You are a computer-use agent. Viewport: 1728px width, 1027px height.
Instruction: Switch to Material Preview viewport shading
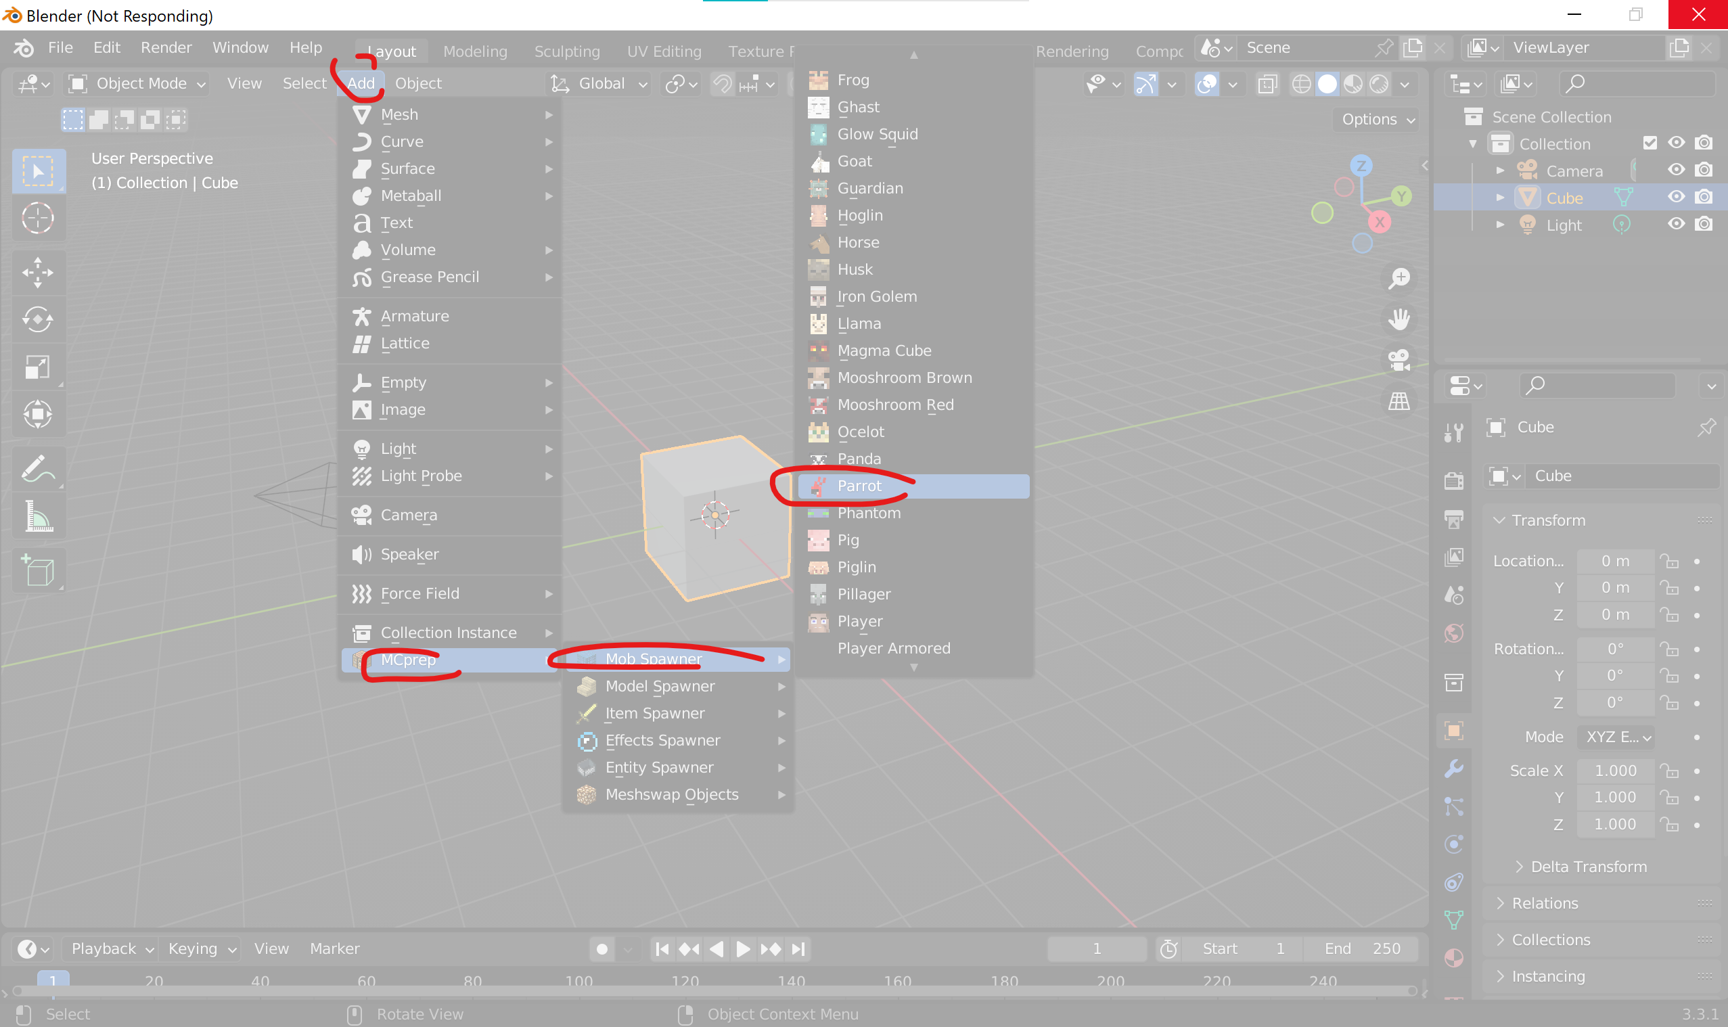[x=1352, y=84]
